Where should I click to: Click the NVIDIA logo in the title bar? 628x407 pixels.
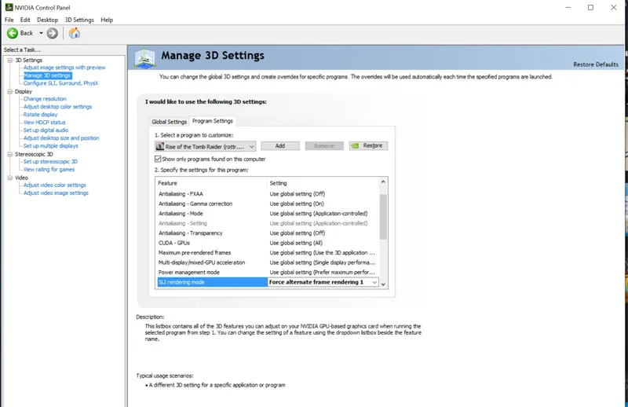7,7
